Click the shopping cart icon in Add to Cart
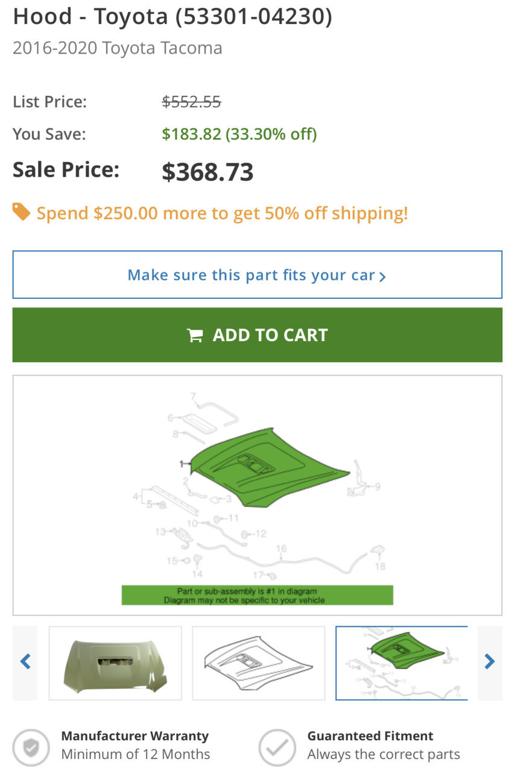Screen dimensions: 515x771 coord(194,335)
